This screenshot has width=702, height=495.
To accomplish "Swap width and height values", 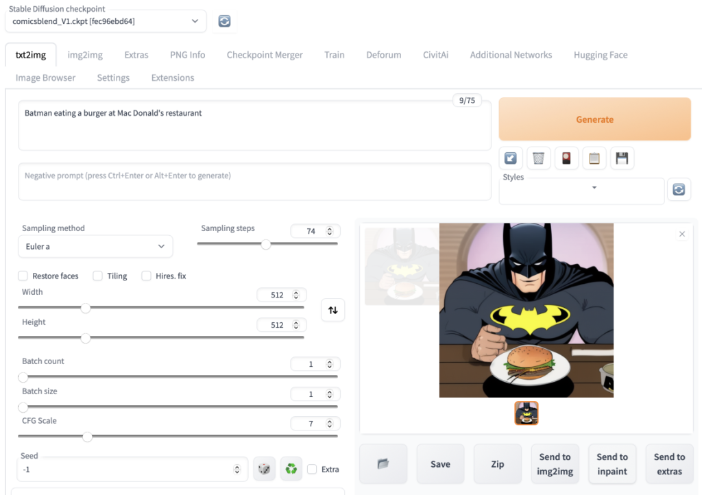I will [x=332, y=310].
